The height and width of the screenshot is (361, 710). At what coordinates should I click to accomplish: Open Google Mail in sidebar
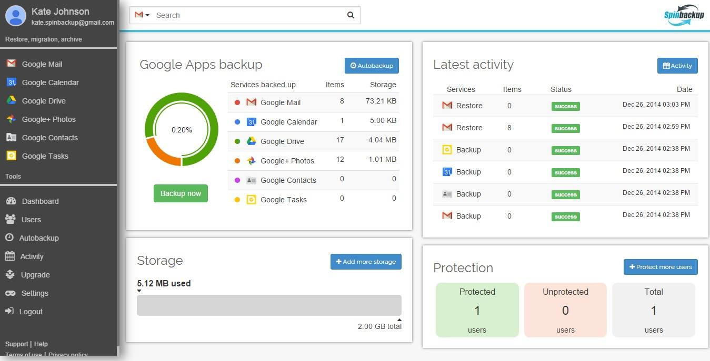click(42, 64)
